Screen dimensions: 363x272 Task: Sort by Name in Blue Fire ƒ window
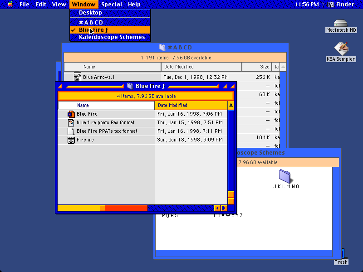106,106
